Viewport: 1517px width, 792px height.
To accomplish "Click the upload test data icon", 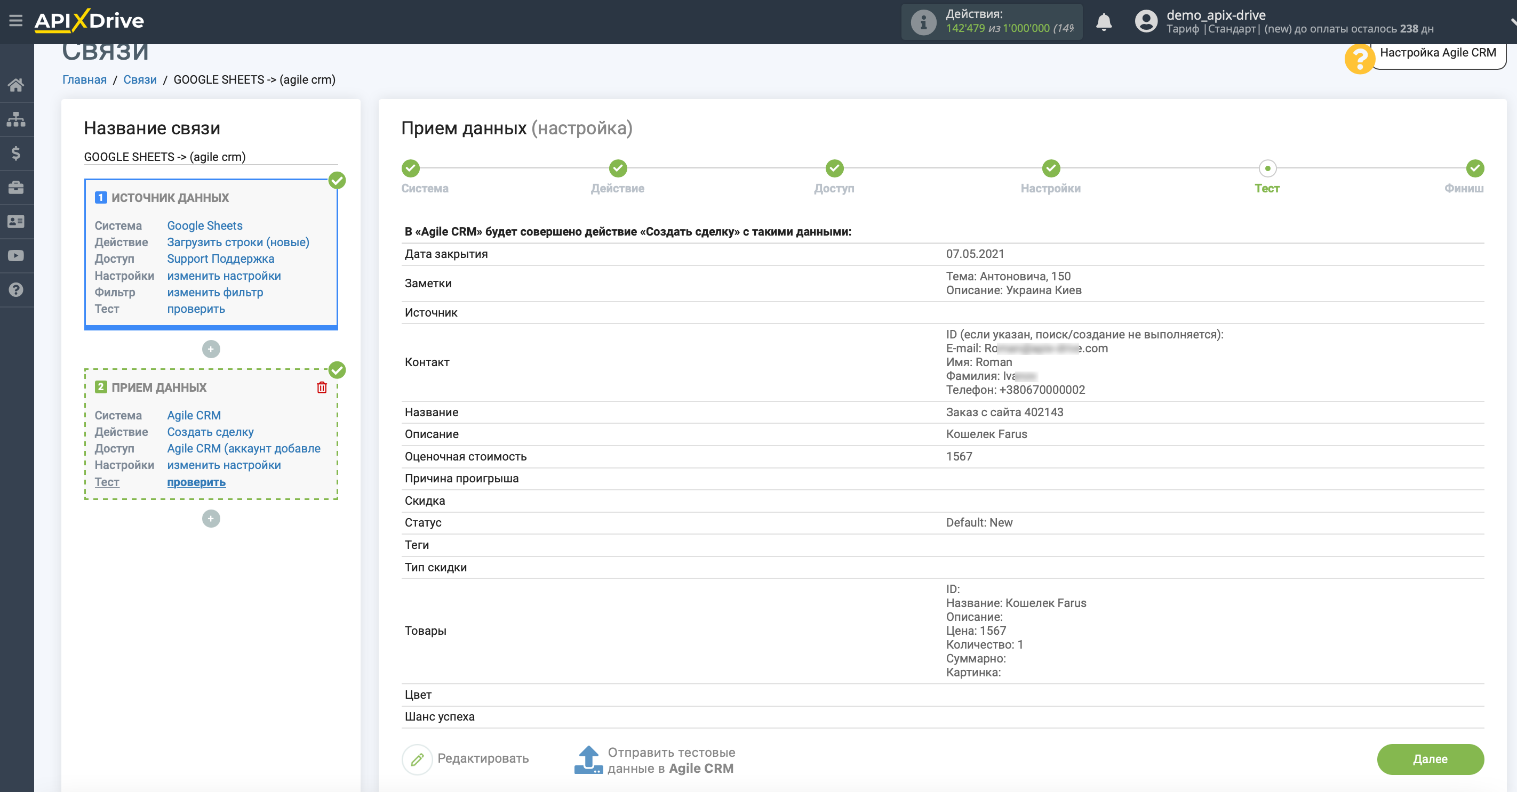I will 588,759.
